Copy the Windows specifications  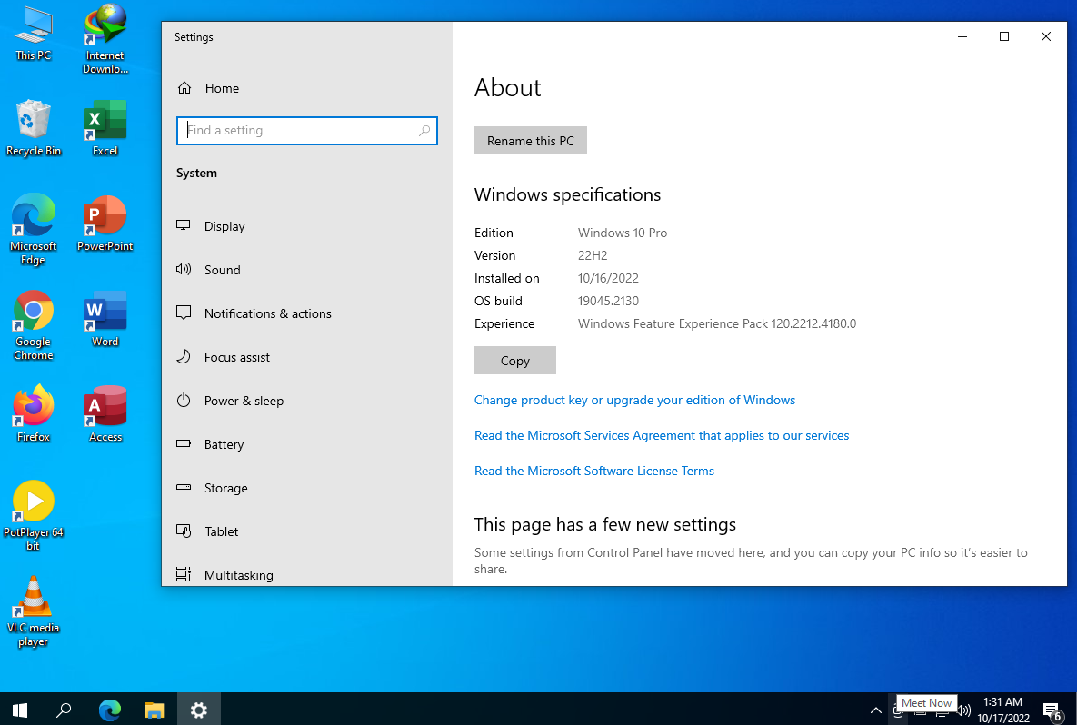514,361
